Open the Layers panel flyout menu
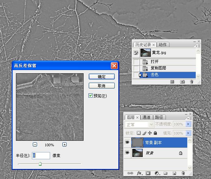This screenshot has height=179, width=211. (190, 118)
